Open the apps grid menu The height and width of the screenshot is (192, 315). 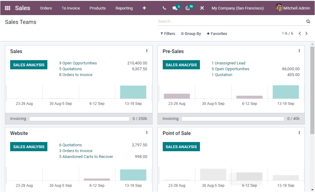[x=7, y=8]
